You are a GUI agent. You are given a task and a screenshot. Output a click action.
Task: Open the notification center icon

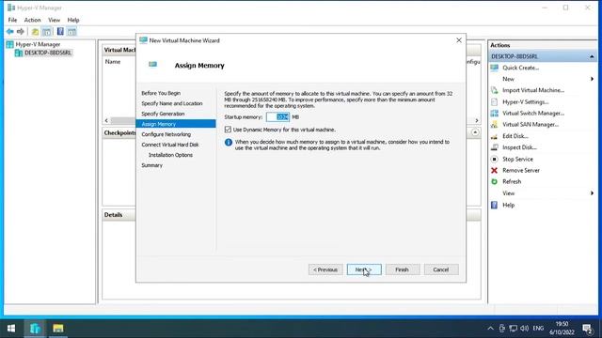point(587,329)
